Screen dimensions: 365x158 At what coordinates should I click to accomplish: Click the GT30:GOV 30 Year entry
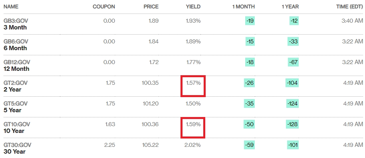[x=18, y=148]
